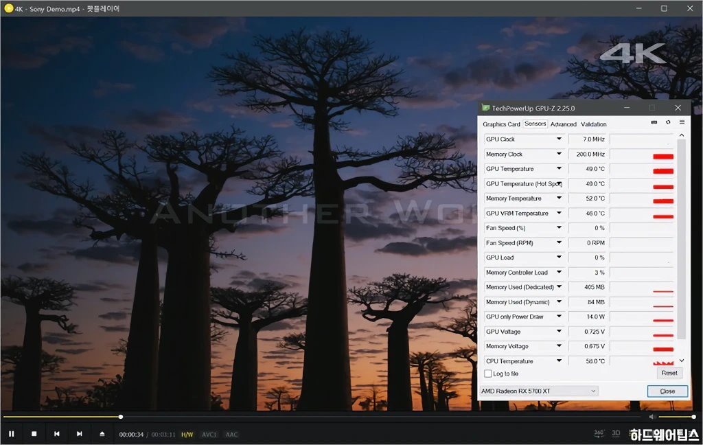Viewport: 703px width, 445px height.
Task: Open the GPU Clock sensor dropdown
Action: [x=559, y=139]
